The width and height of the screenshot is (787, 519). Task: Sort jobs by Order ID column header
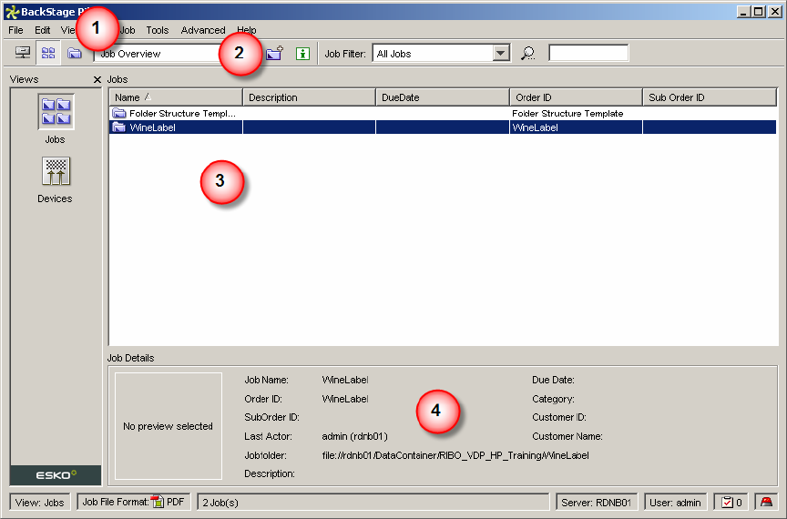pos(577,97)
